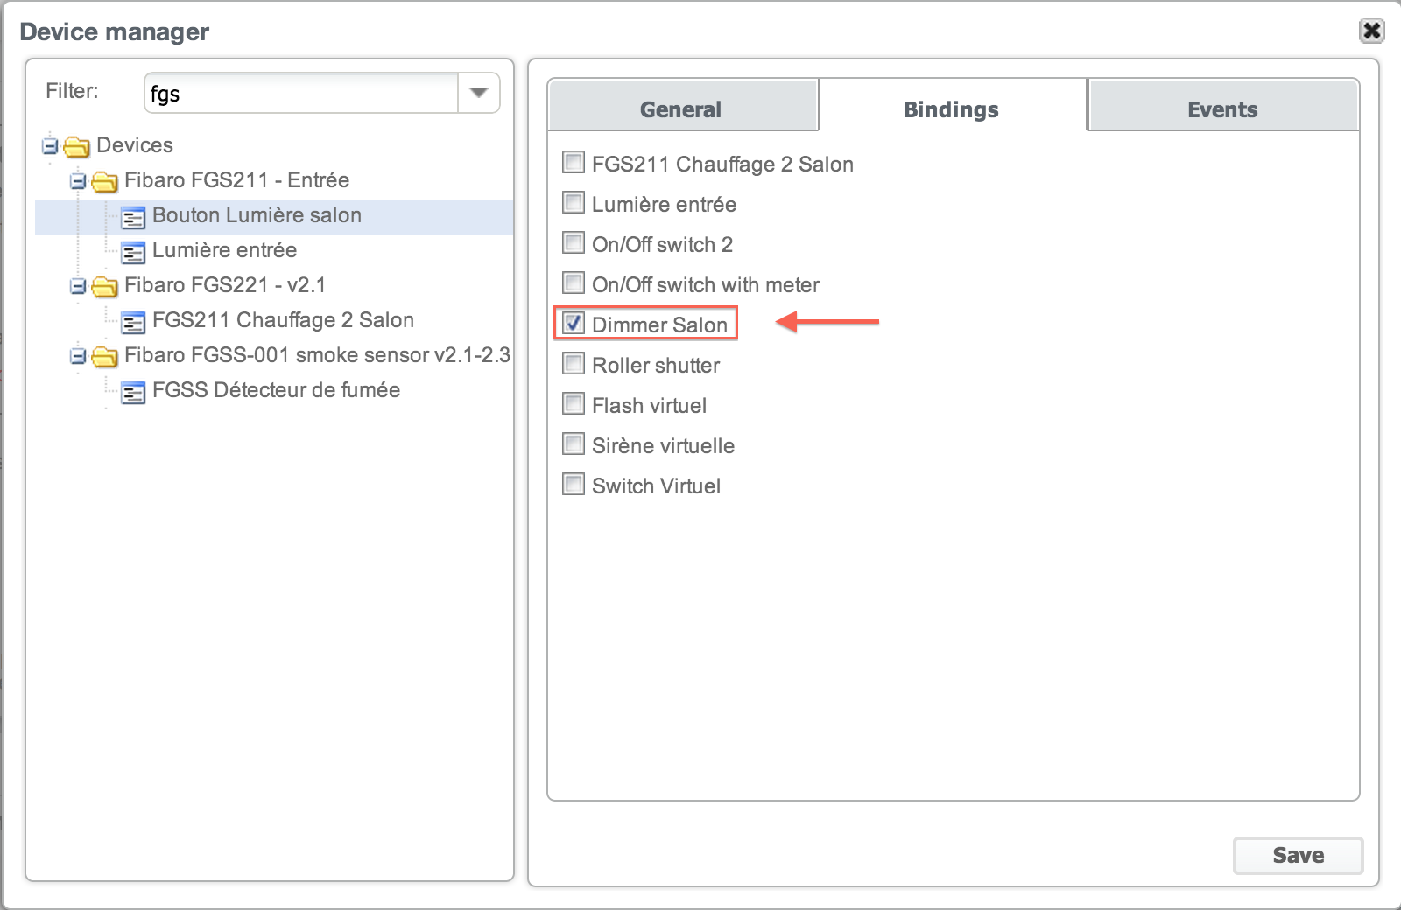Open the Filter dropdown arrow
Screen dimensions: 1401x910
coord(478,93)
